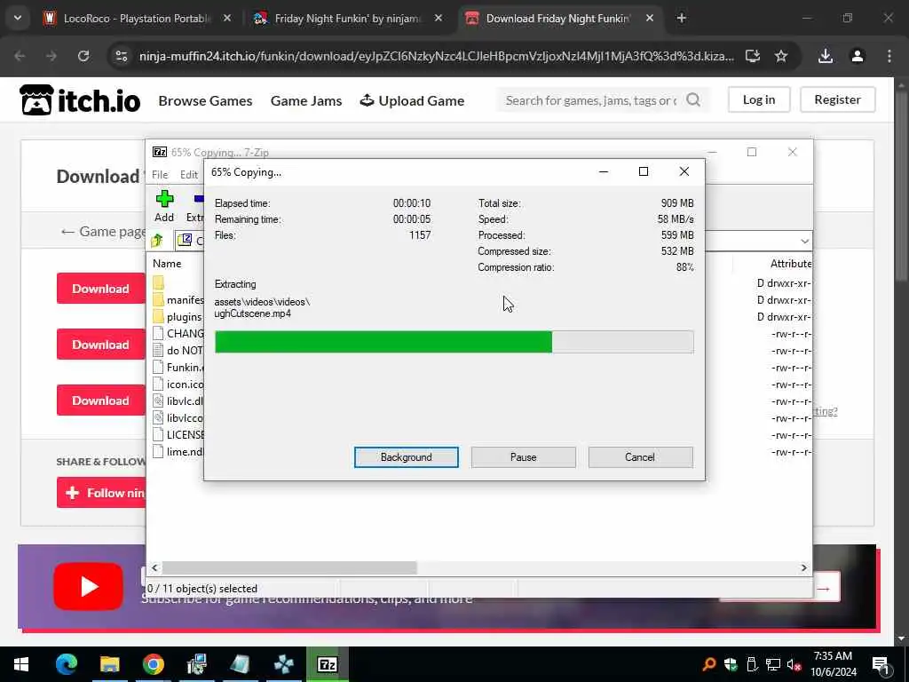Open a new browser tab
The image size is (909, 682).
coord(681,19)
